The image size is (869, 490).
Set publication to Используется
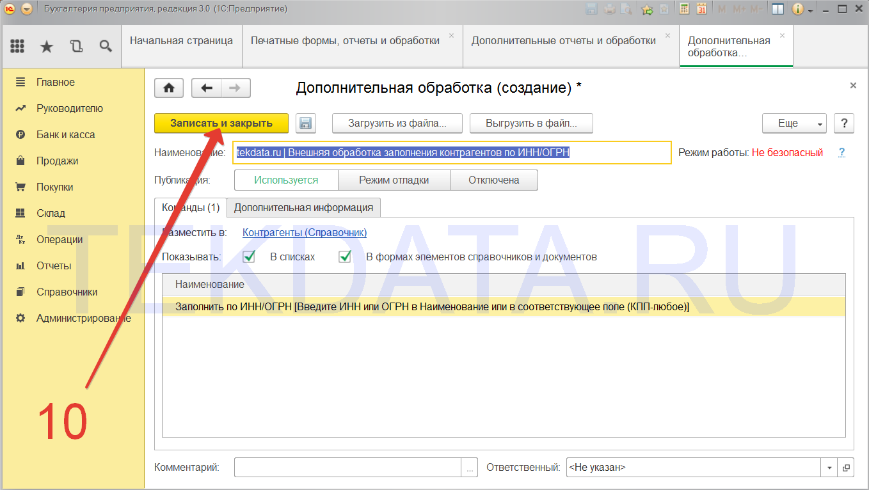(x=286, y=180)
